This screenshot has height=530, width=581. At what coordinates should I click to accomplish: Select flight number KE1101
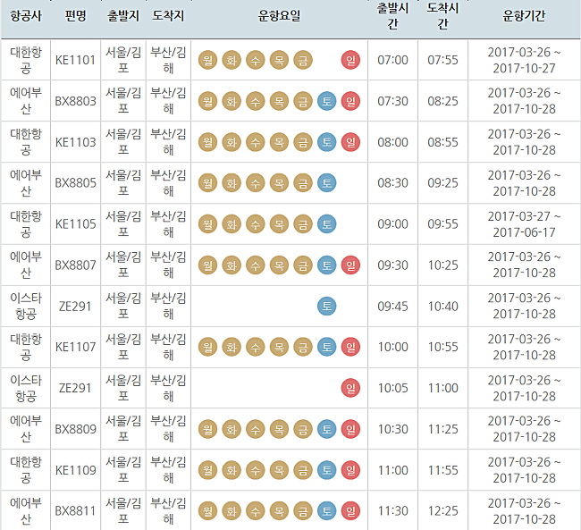(x=76, y=60)
